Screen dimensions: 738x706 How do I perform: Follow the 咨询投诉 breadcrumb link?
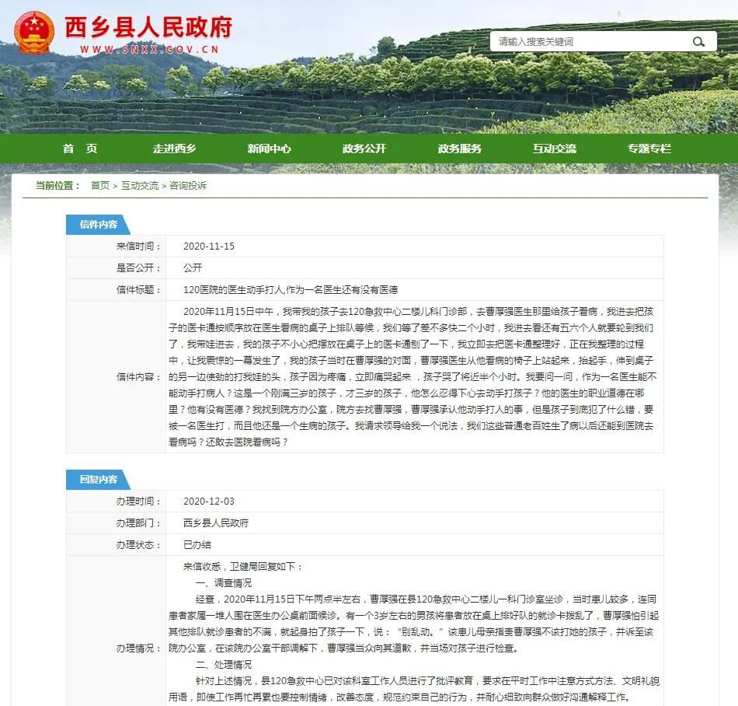188,186
